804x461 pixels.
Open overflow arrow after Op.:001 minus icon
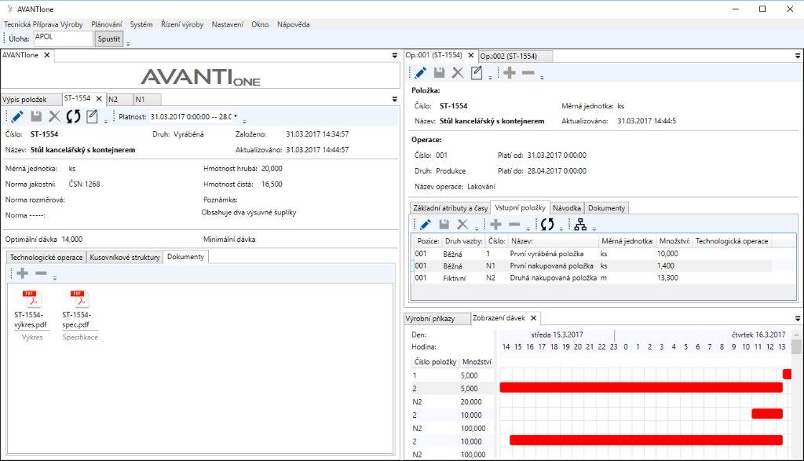click(x=542, y=78)
